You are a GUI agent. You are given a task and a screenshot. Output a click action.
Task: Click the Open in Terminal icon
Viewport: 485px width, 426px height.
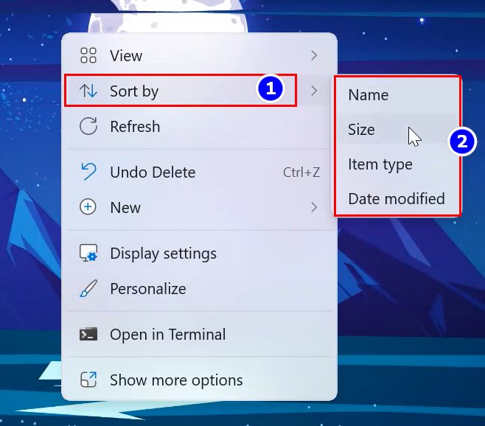click(x=88, y=334)
